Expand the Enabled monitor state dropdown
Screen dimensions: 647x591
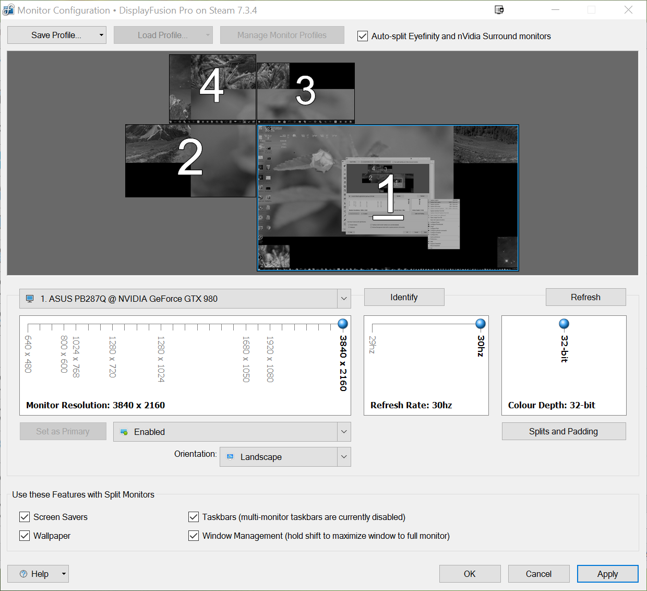tap(344, 432)
